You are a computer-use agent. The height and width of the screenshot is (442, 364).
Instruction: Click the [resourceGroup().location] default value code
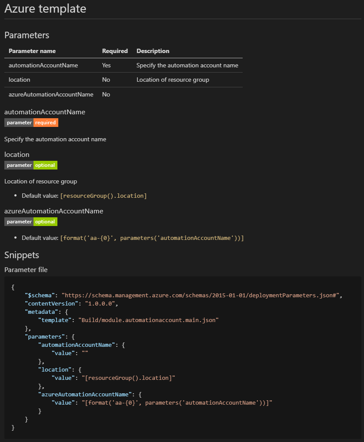103,196
